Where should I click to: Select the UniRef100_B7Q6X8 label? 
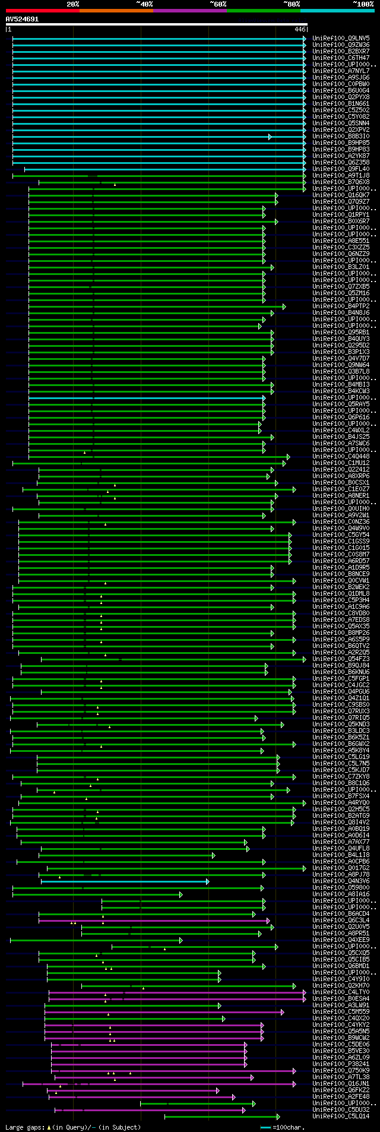341,182
